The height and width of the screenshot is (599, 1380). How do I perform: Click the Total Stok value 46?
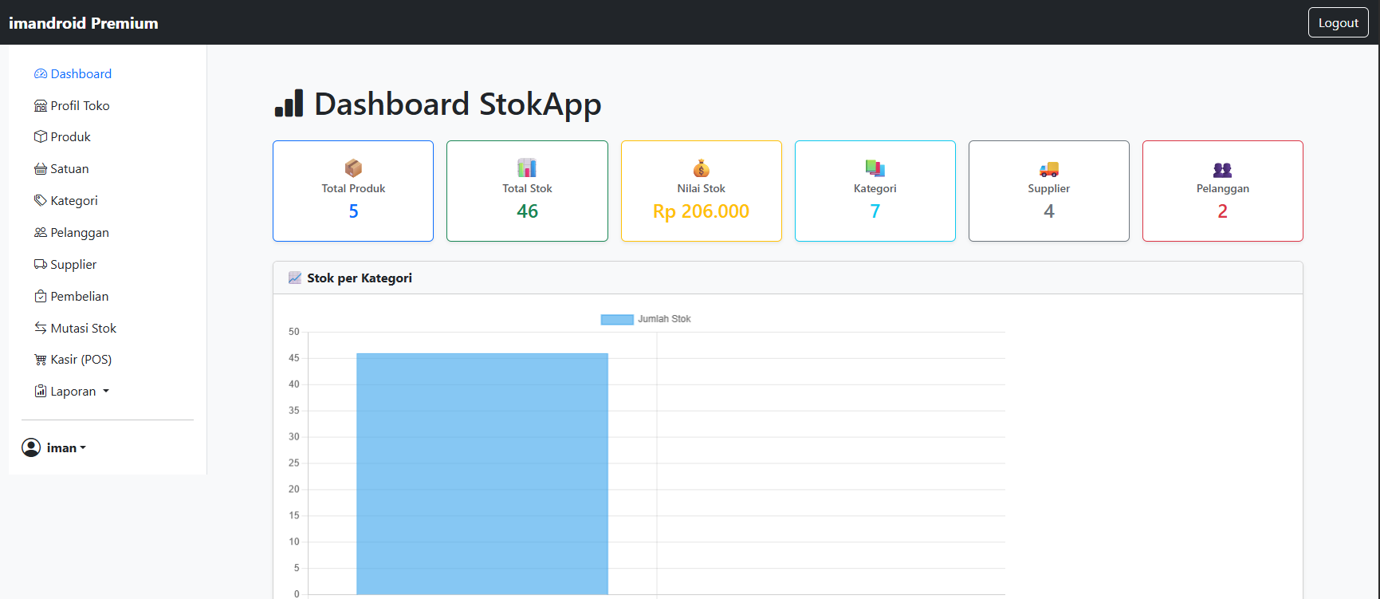pos(527,211)
